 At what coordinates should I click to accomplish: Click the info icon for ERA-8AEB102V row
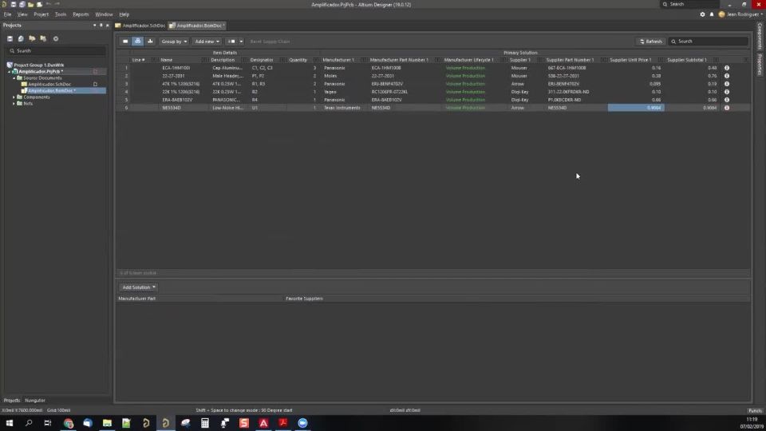(x=727, y=100)
